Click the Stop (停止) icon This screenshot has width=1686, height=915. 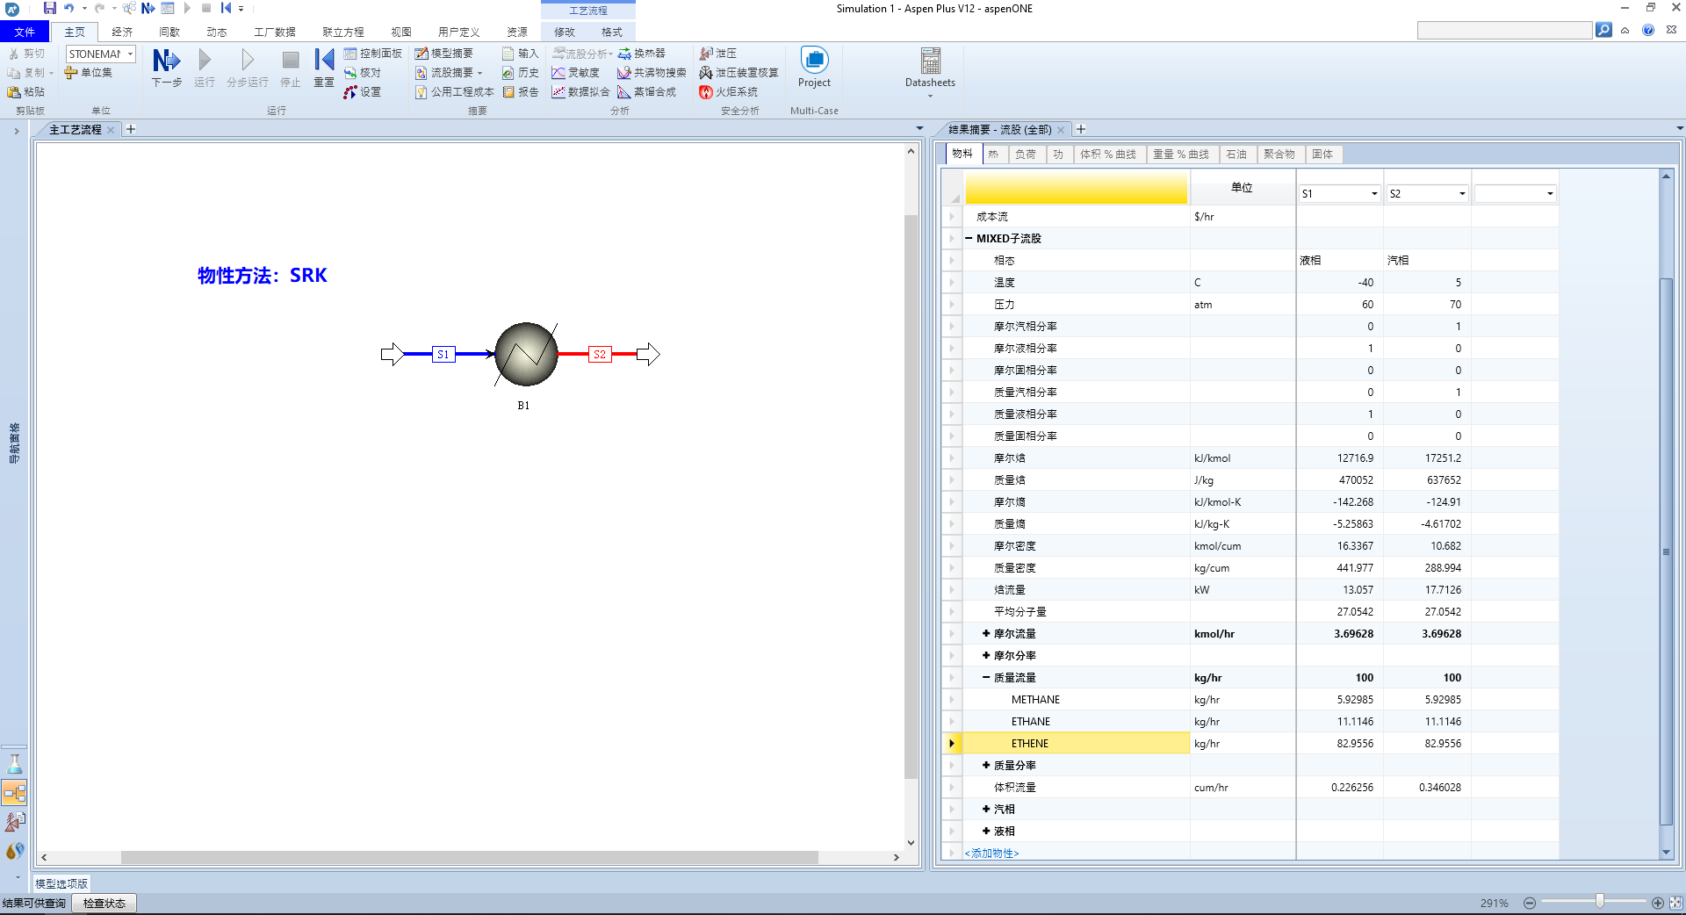point(291,61)
